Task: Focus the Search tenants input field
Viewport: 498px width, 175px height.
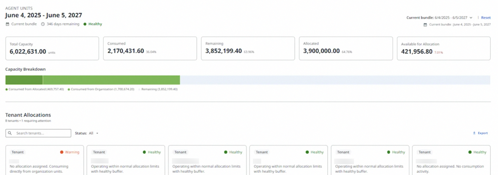Action: click(38, 133)
